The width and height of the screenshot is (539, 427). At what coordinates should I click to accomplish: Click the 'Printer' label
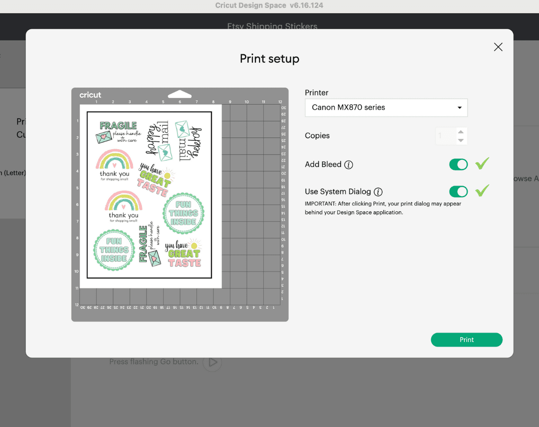pyautogui.click(x=317, y=93)
